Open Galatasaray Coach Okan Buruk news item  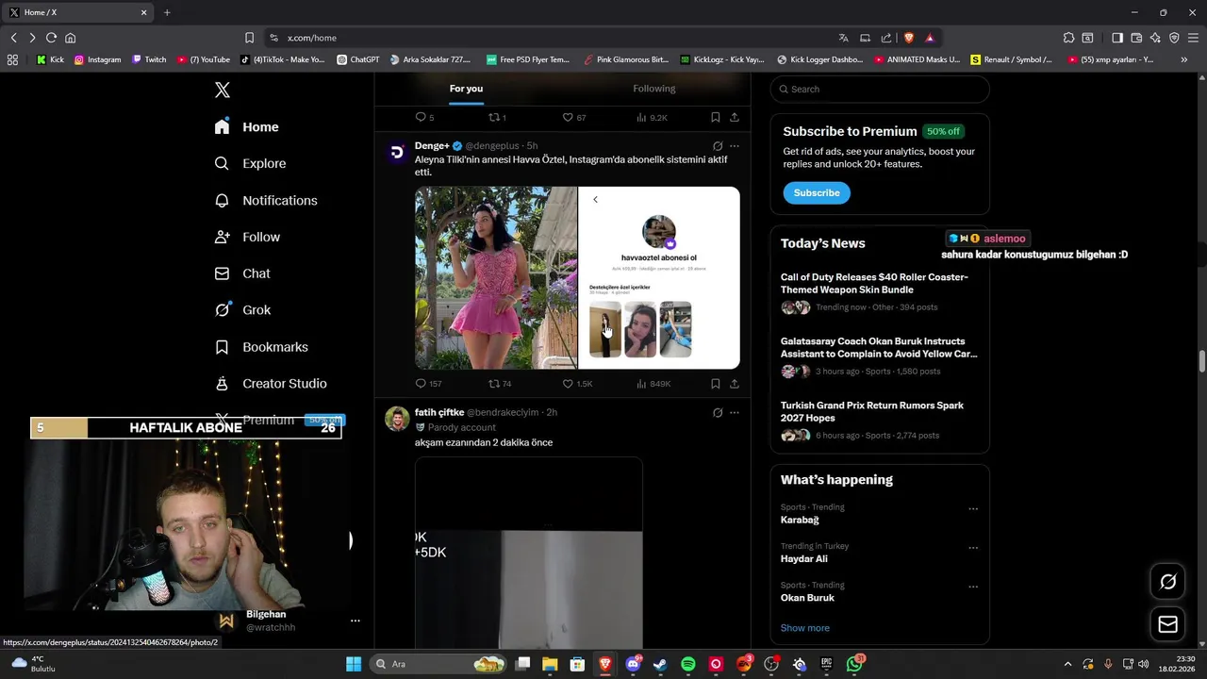[880, 356]
